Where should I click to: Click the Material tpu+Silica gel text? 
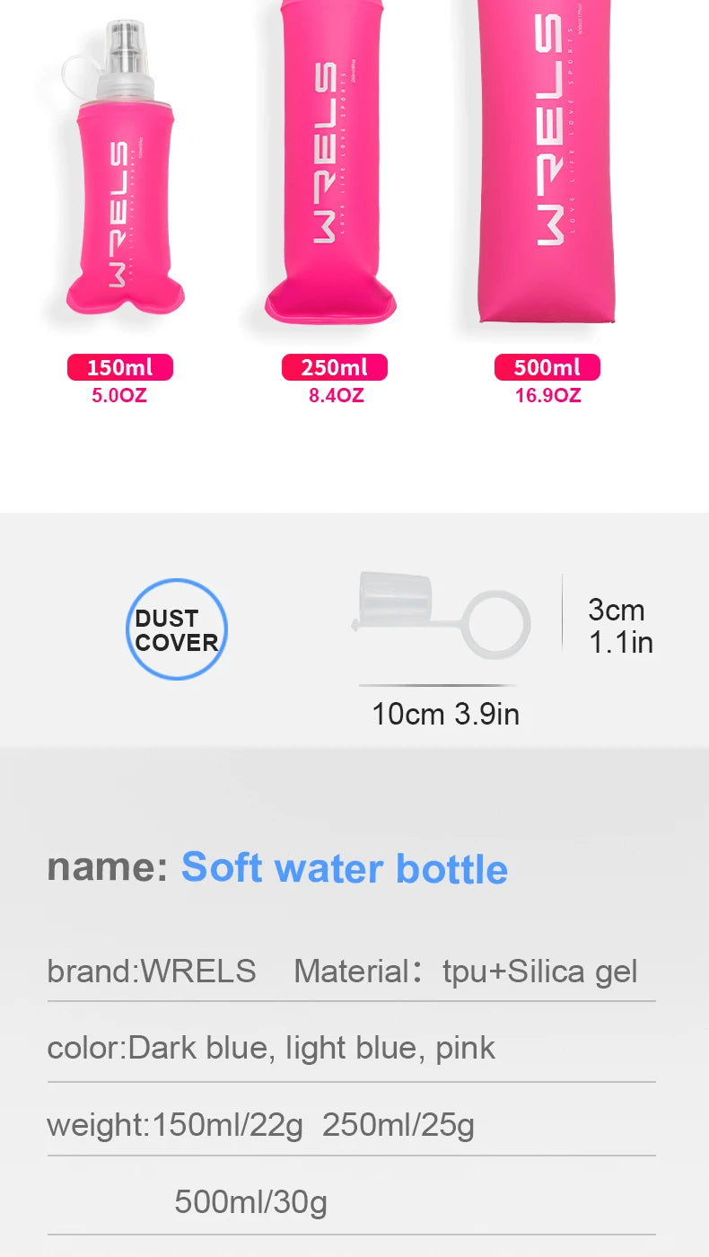[x=466, y=971]
